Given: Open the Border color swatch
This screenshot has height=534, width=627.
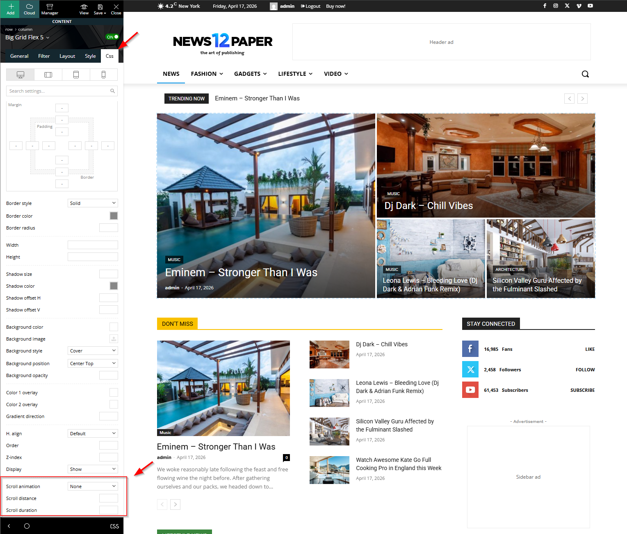Looking at the screenshot, I should click(114, 216).
